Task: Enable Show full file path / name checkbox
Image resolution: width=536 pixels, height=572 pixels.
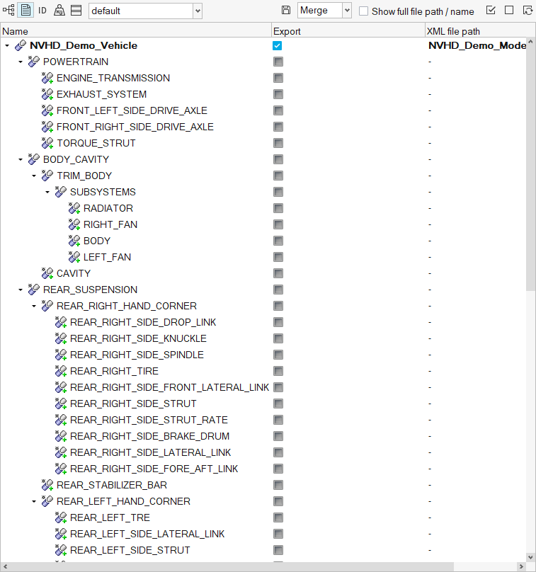Action: click(363, 11)
